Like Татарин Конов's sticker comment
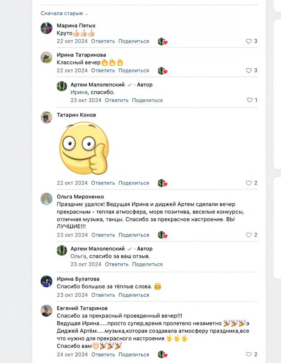The image size is (281, 363). 249,183
